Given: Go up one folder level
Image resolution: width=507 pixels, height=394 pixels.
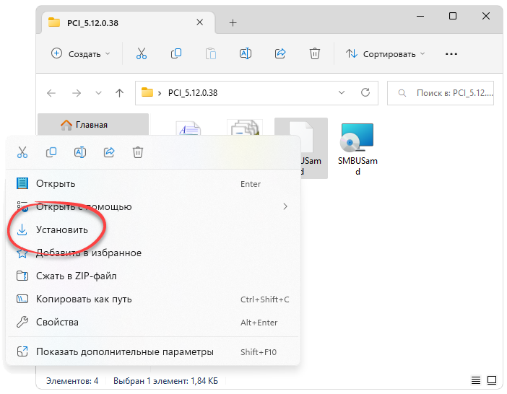Looking at the screenshot, I should [120, 93].
